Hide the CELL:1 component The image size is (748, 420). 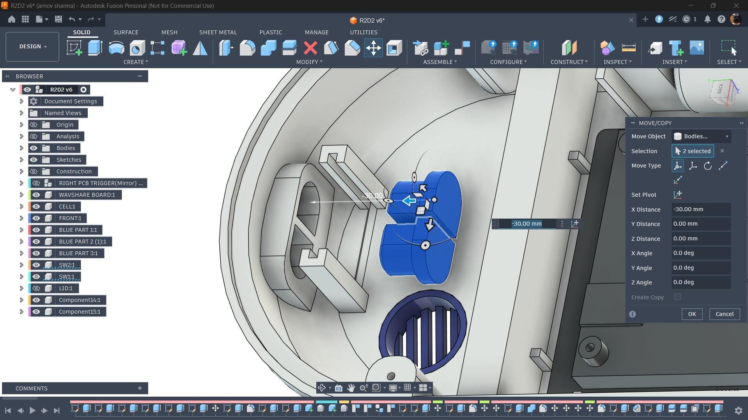tap(36, 206)
